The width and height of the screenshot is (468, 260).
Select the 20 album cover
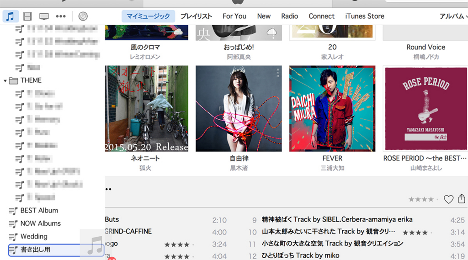[332, 32]
